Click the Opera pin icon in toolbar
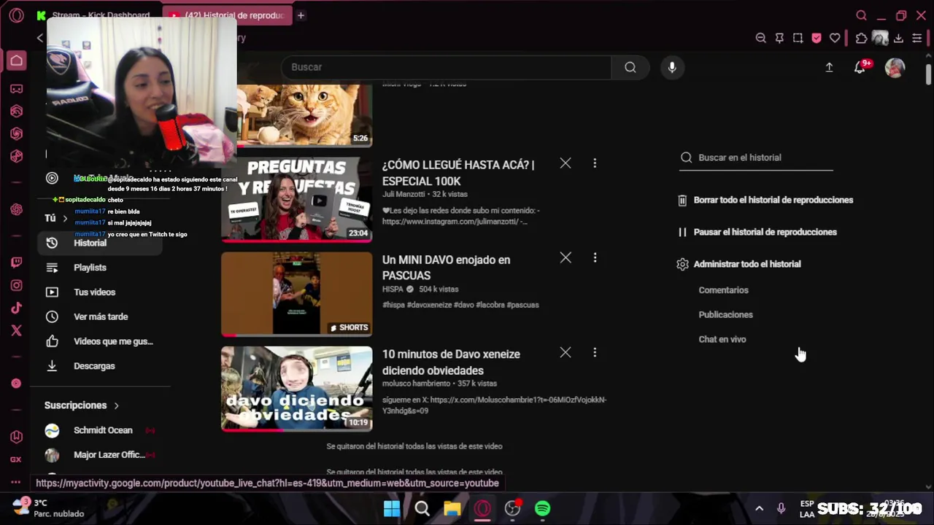This screenshot has height=525, width=934. point(779,38)
